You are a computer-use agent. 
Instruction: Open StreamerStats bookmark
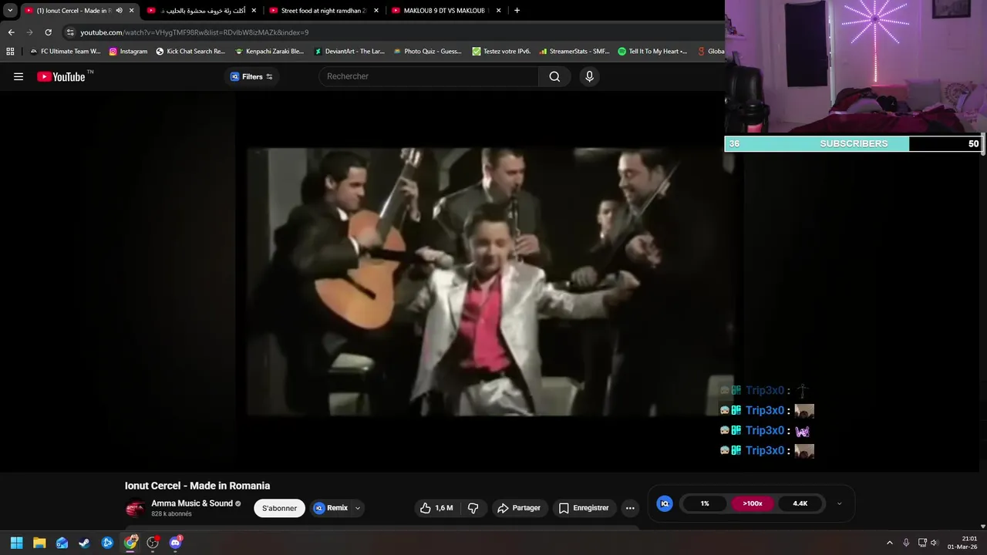pyautogui.click(x=574, y=52)
